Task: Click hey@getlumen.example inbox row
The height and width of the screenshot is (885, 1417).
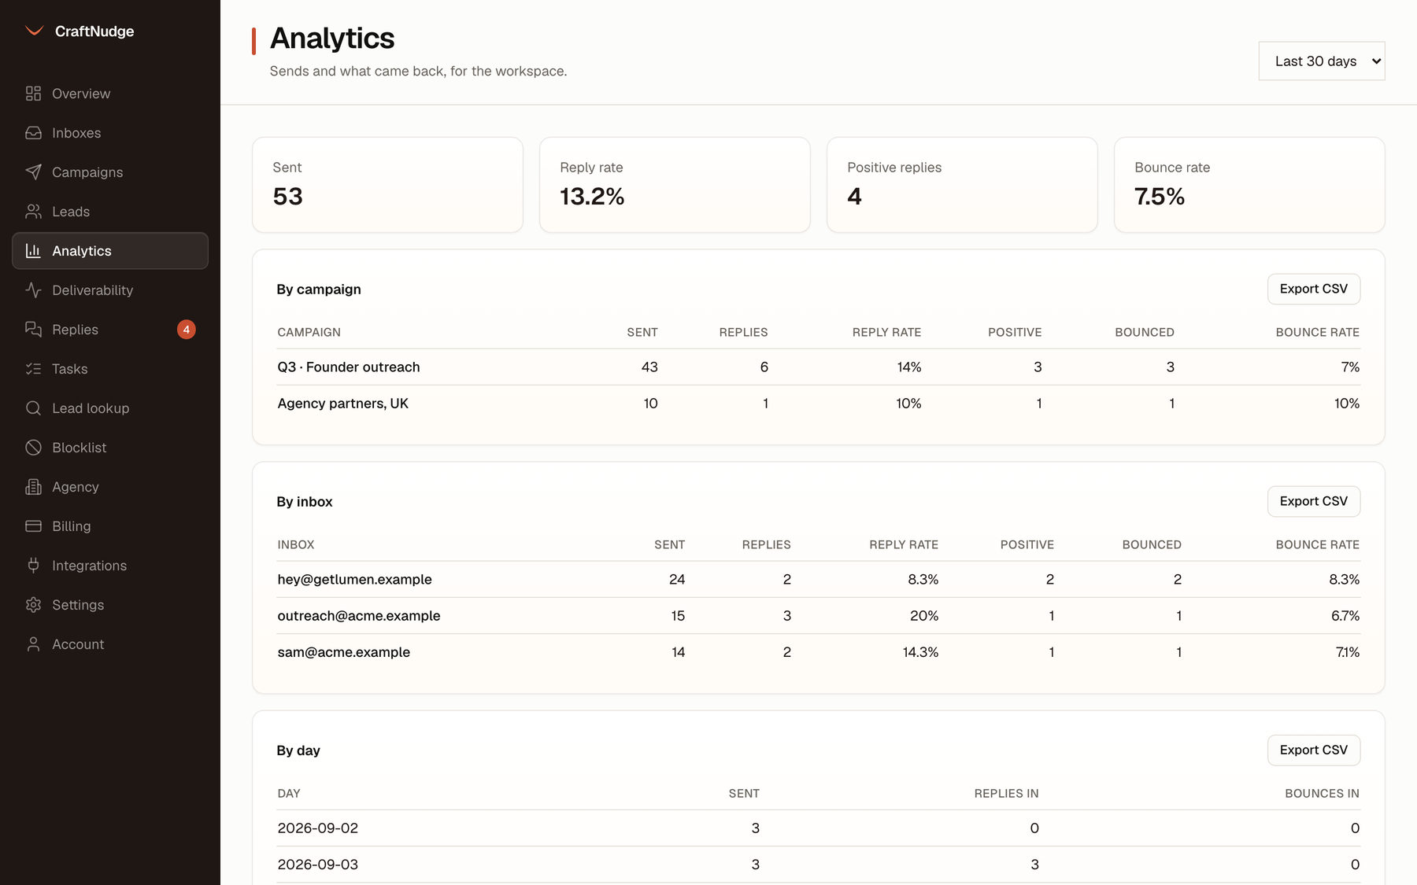Action: tap(819, 579)
